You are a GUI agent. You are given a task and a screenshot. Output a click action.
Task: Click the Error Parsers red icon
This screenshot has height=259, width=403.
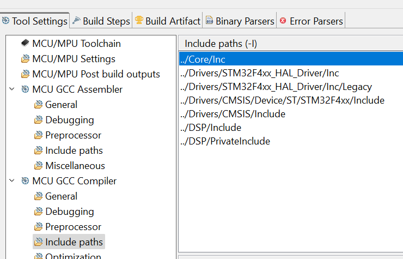coord(283,21)
